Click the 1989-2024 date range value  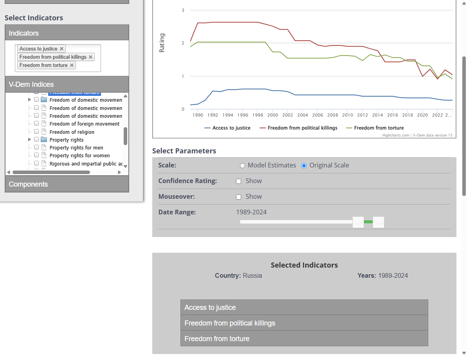[251, 212]
